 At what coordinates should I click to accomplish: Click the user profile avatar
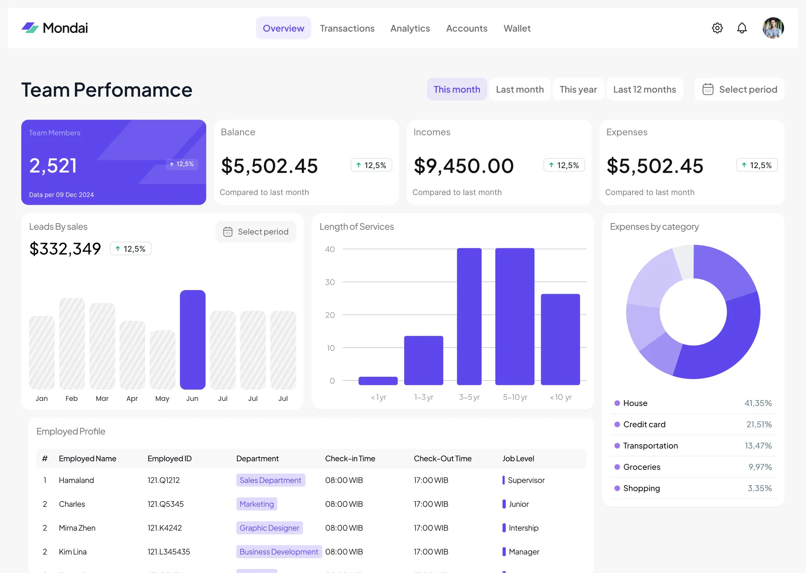tap(773, 28)
